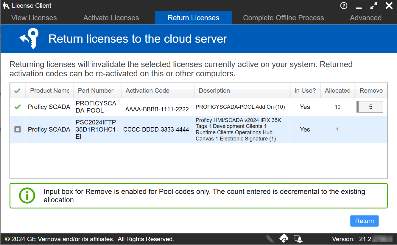
Task: Open the help question mark icon
Action: [344, 6]
